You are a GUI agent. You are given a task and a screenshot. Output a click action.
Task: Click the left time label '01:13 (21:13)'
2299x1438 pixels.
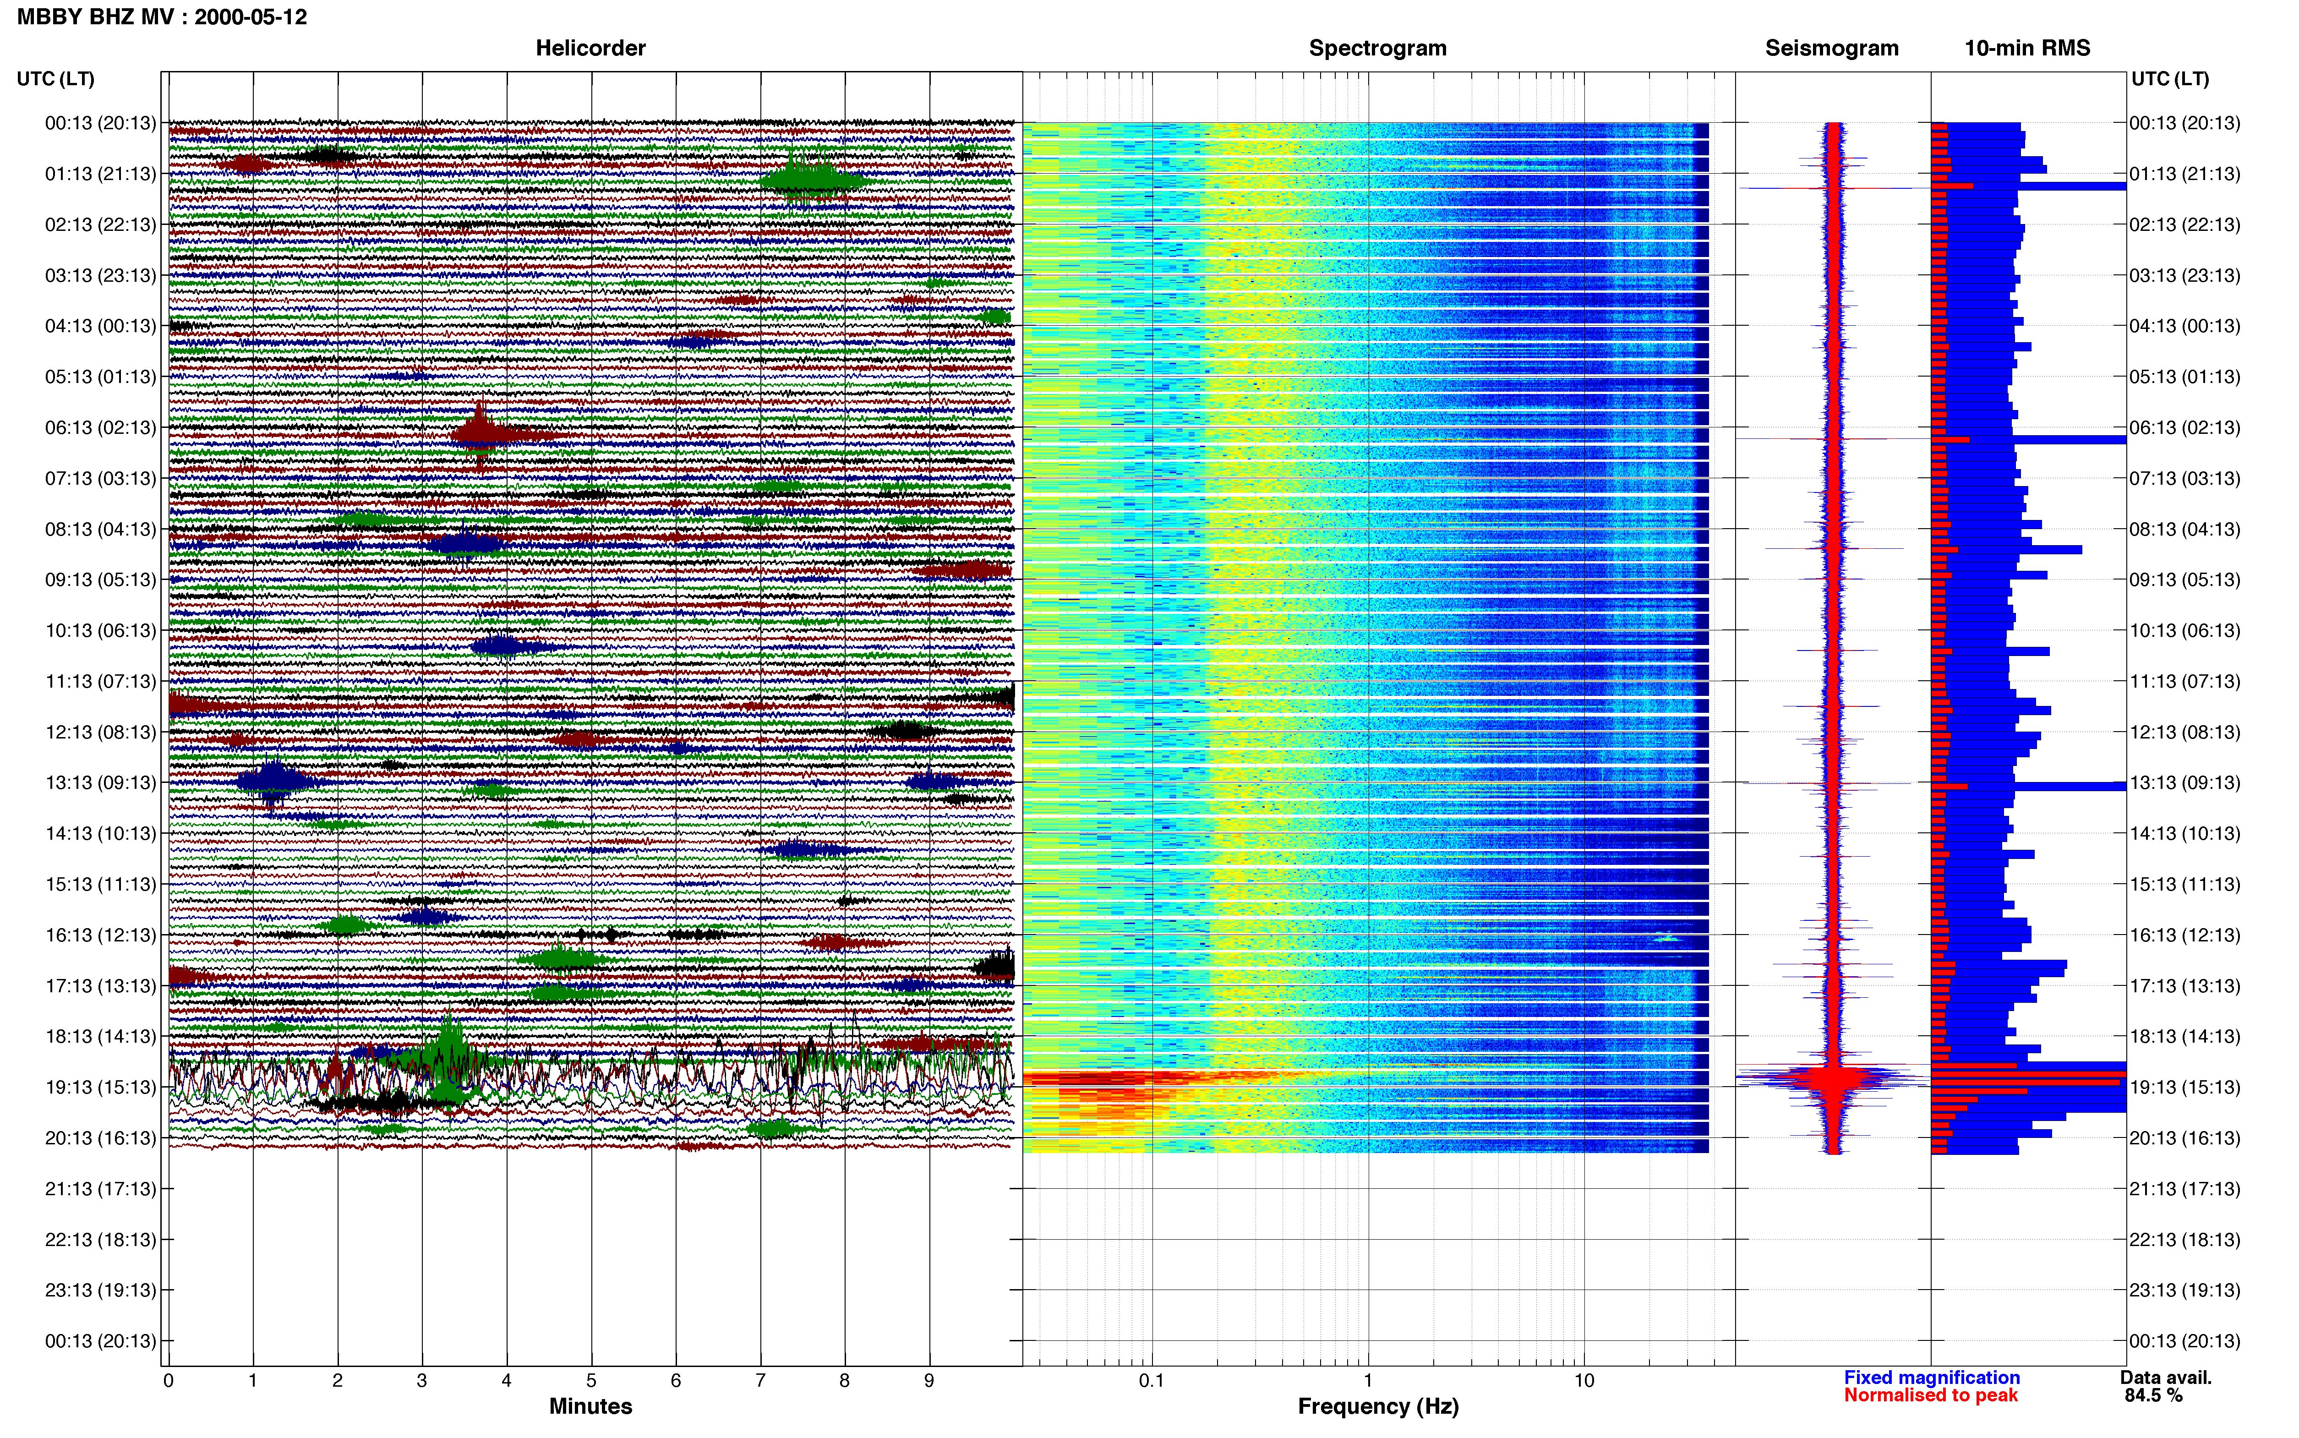pyautogui.click(x=100, y=174)
